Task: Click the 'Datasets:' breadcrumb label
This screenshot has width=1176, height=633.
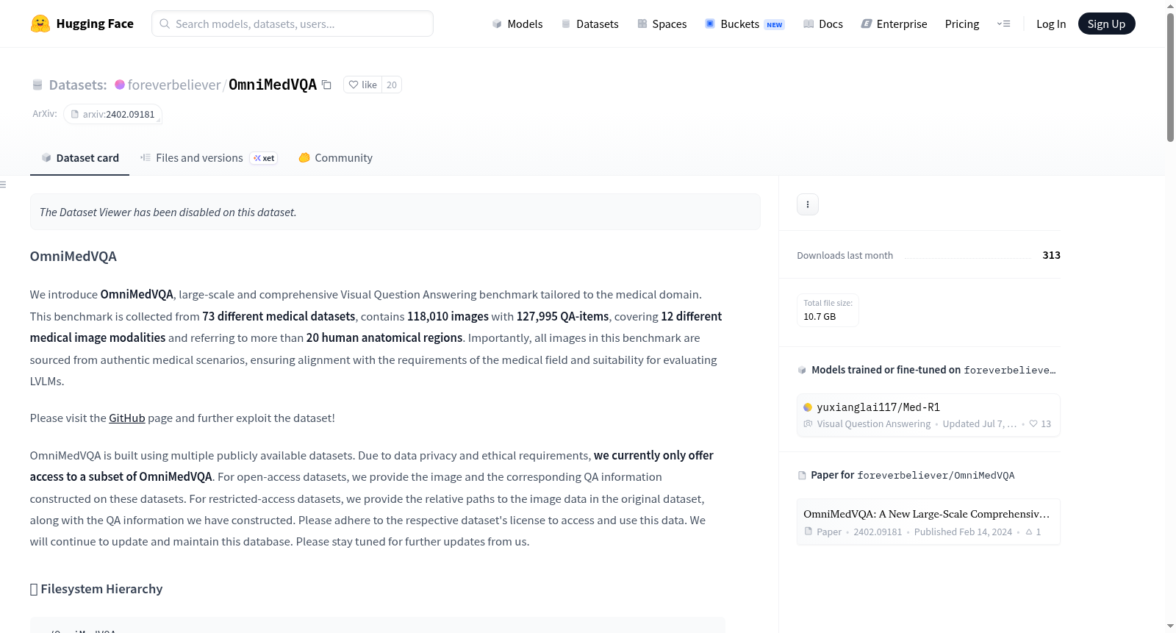Action: 78,85
